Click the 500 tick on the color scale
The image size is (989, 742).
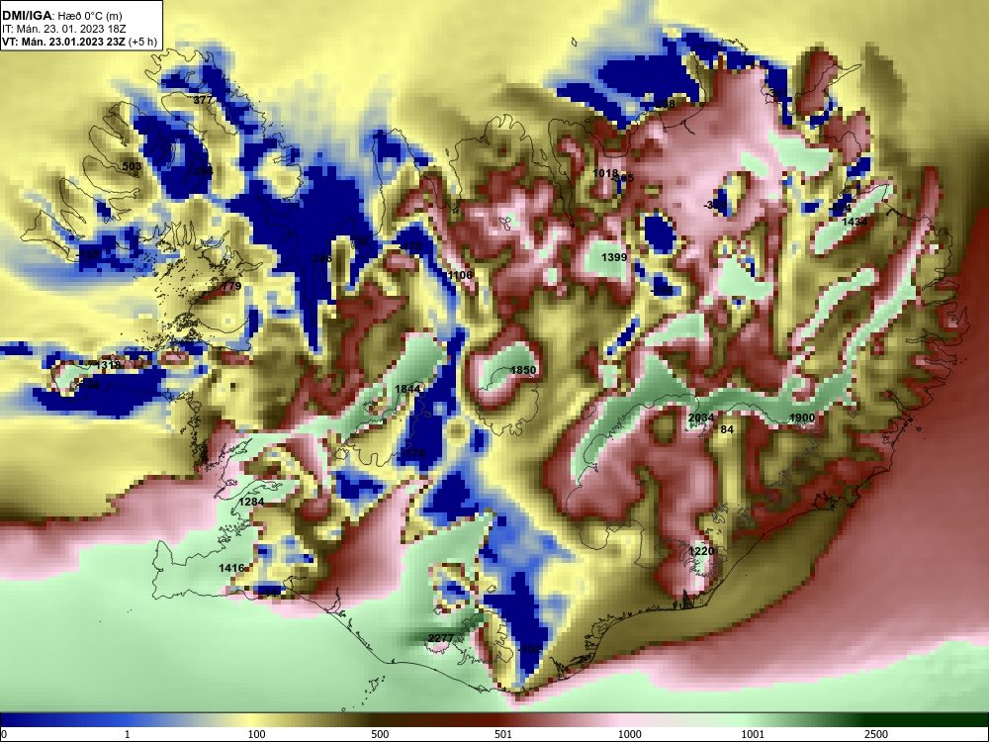pyautogui.click(x=380, y=734)
